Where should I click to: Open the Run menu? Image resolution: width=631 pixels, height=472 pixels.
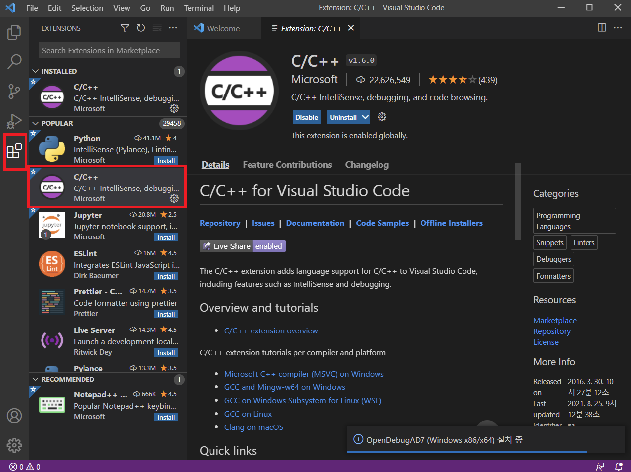(167, 8)
